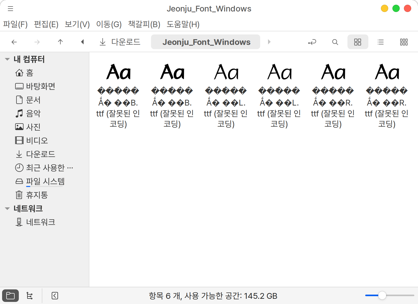This screenshot has width=418, height=304.
Task: Switch to compact view mode
Action: pyautogui.click(x=404, y=42)
